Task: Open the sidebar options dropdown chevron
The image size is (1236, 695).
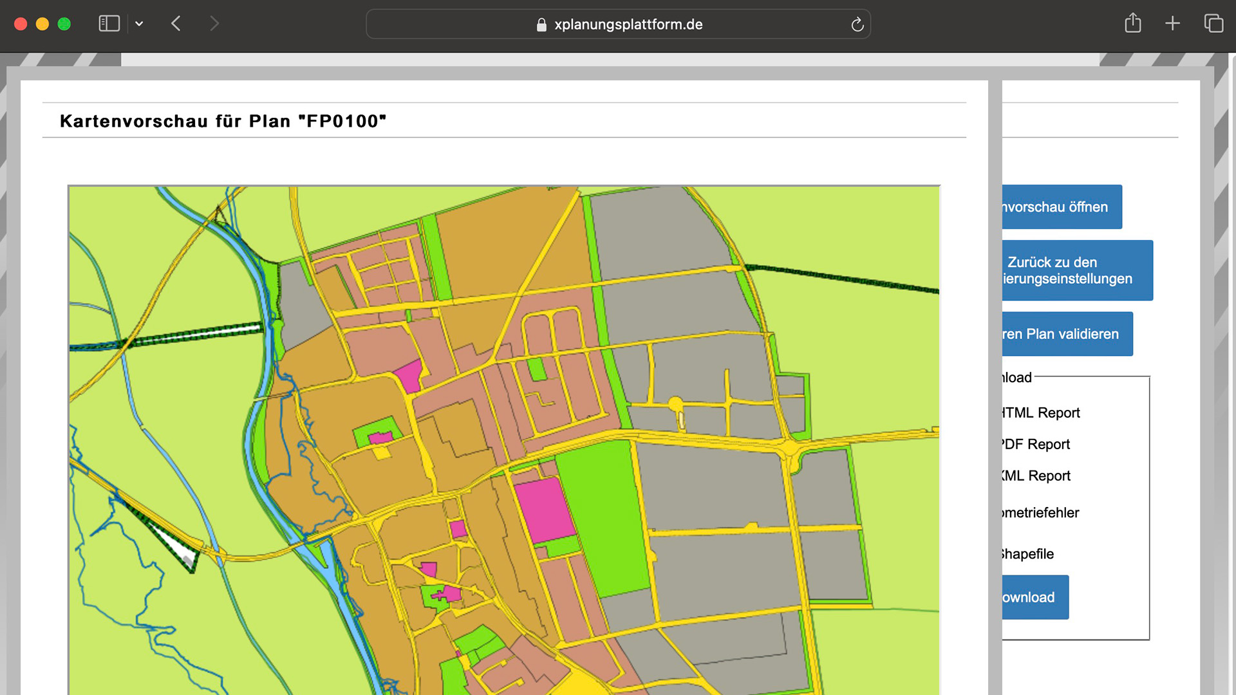Action: click(139, 24)
